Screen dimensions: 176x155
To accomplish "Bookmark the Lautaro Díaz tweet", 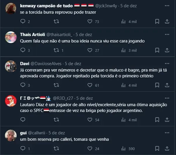I will pyautogui.click(x=157, y=120).
